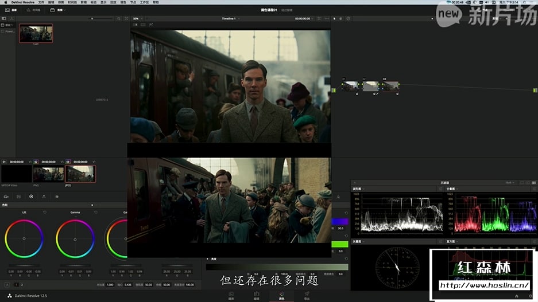Open the Timeline 1 name dropdown
This screenshot has height=302, width=538.
[x=230, y=18]
